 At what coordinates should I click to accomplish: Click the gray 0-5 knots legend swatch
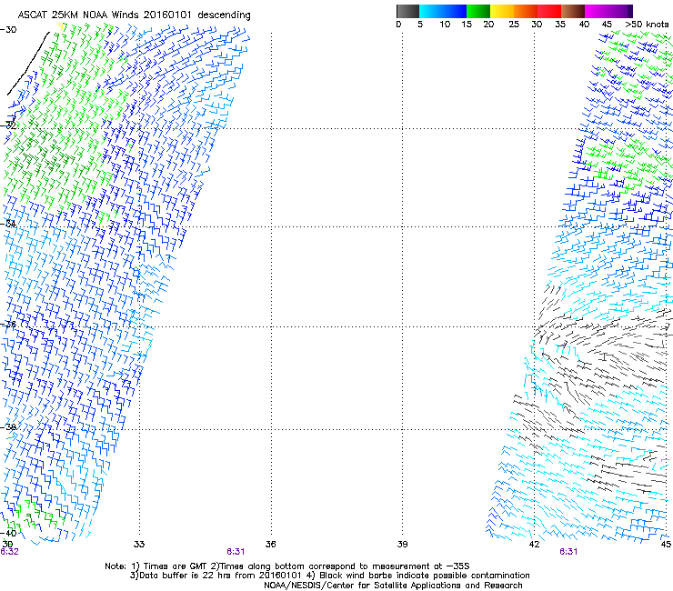[408, 11]
